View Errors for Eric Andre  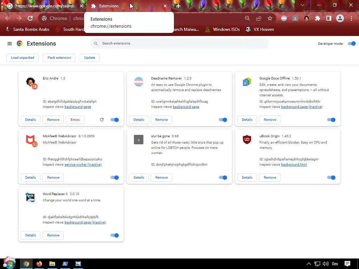(75, 120)
